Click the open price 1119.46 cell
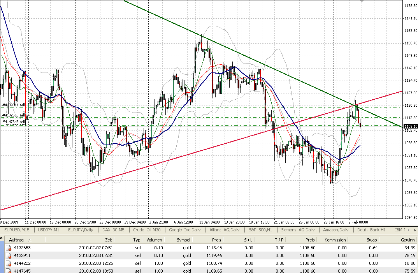 (x=214, y=255)
